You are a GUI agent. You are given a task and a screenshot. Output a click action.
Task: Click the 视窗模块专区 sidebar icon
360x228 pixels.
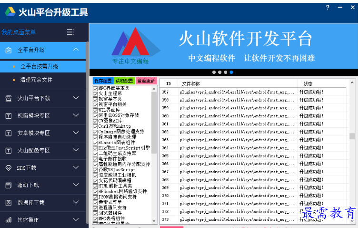point(9,116)
